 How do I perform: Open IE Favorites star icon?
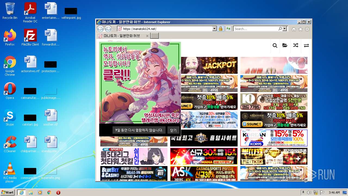click(x=300, y=29)
